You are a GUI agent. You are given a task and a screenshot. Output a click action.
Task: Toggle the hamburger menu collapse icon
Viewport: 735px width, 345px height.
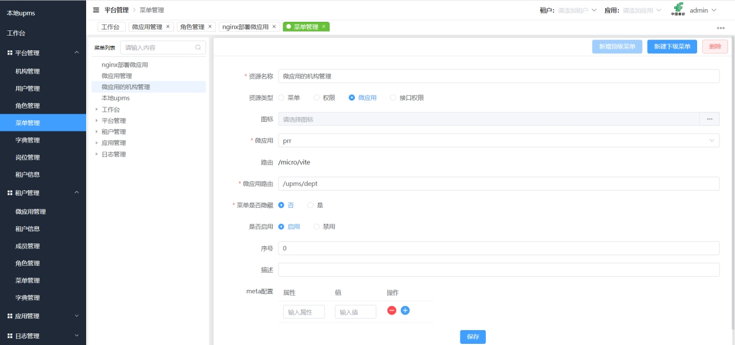96,10
